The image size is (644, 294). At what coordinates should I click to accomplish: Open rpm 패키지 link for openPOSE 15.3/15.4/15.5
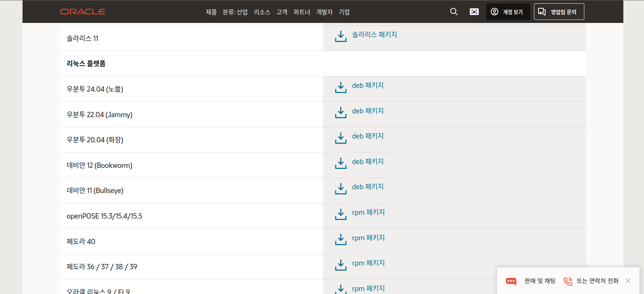(368, 213)
